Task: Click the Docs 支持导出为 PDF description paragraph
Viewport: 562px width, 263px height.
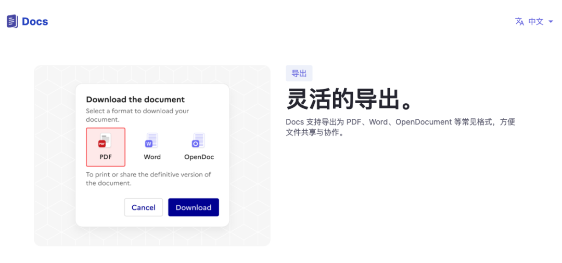Action: [x=400, y=127]
